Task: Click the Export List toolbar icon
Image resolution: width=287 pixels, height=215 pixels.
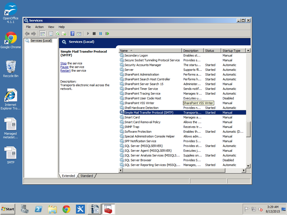Action: [x=64, y=34]
